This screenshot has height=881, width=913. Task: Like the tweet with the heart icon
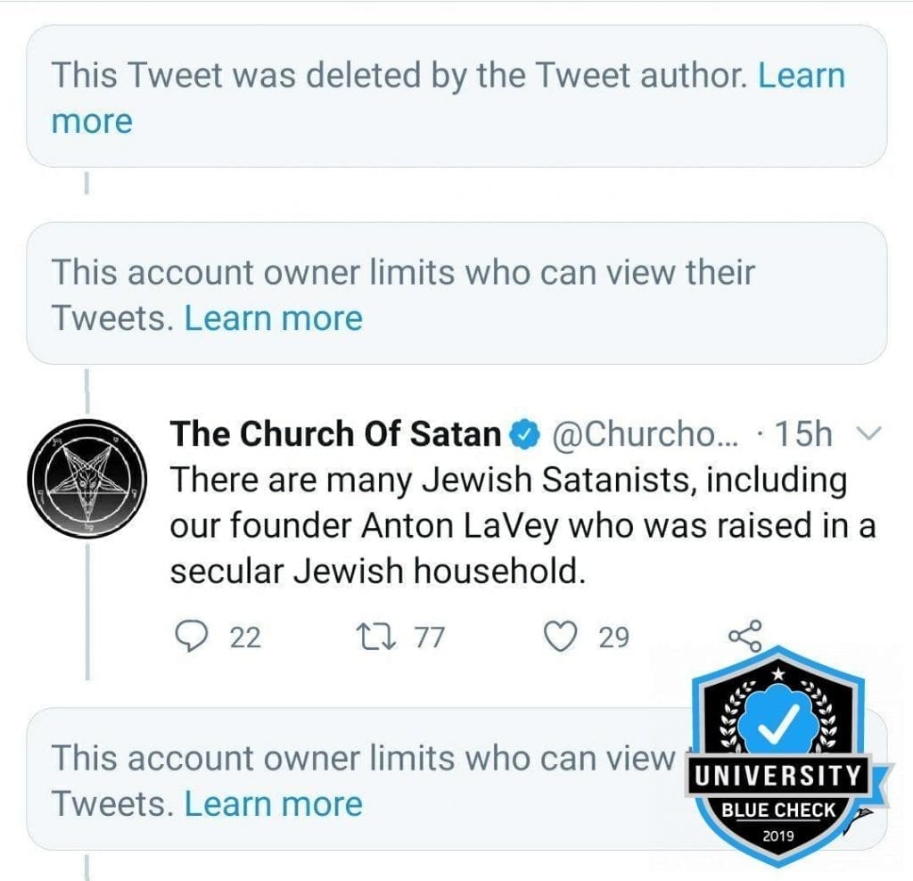coord(560,637)
